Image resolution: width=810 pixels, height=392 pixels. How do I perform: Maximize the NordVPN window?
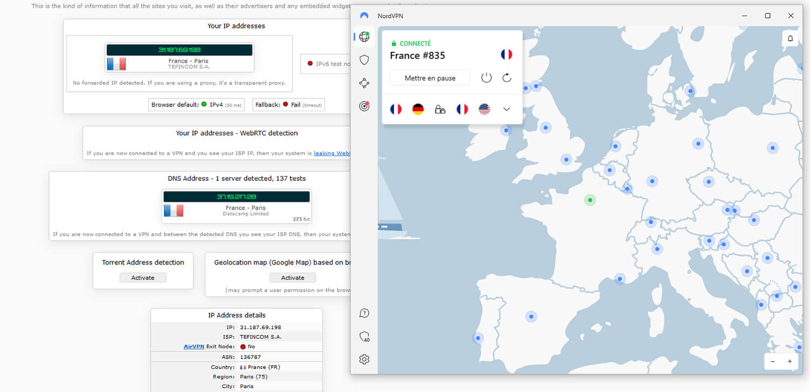[x=767, y=16]
